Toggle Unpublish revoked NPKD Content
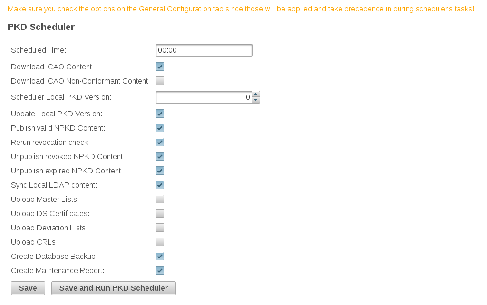The width and height of the screenshot is (487, 305). click(160, 156)
